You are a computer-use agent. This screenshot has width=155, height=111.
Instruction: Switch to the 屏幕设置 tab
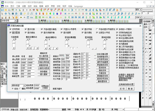click(14, 109)
